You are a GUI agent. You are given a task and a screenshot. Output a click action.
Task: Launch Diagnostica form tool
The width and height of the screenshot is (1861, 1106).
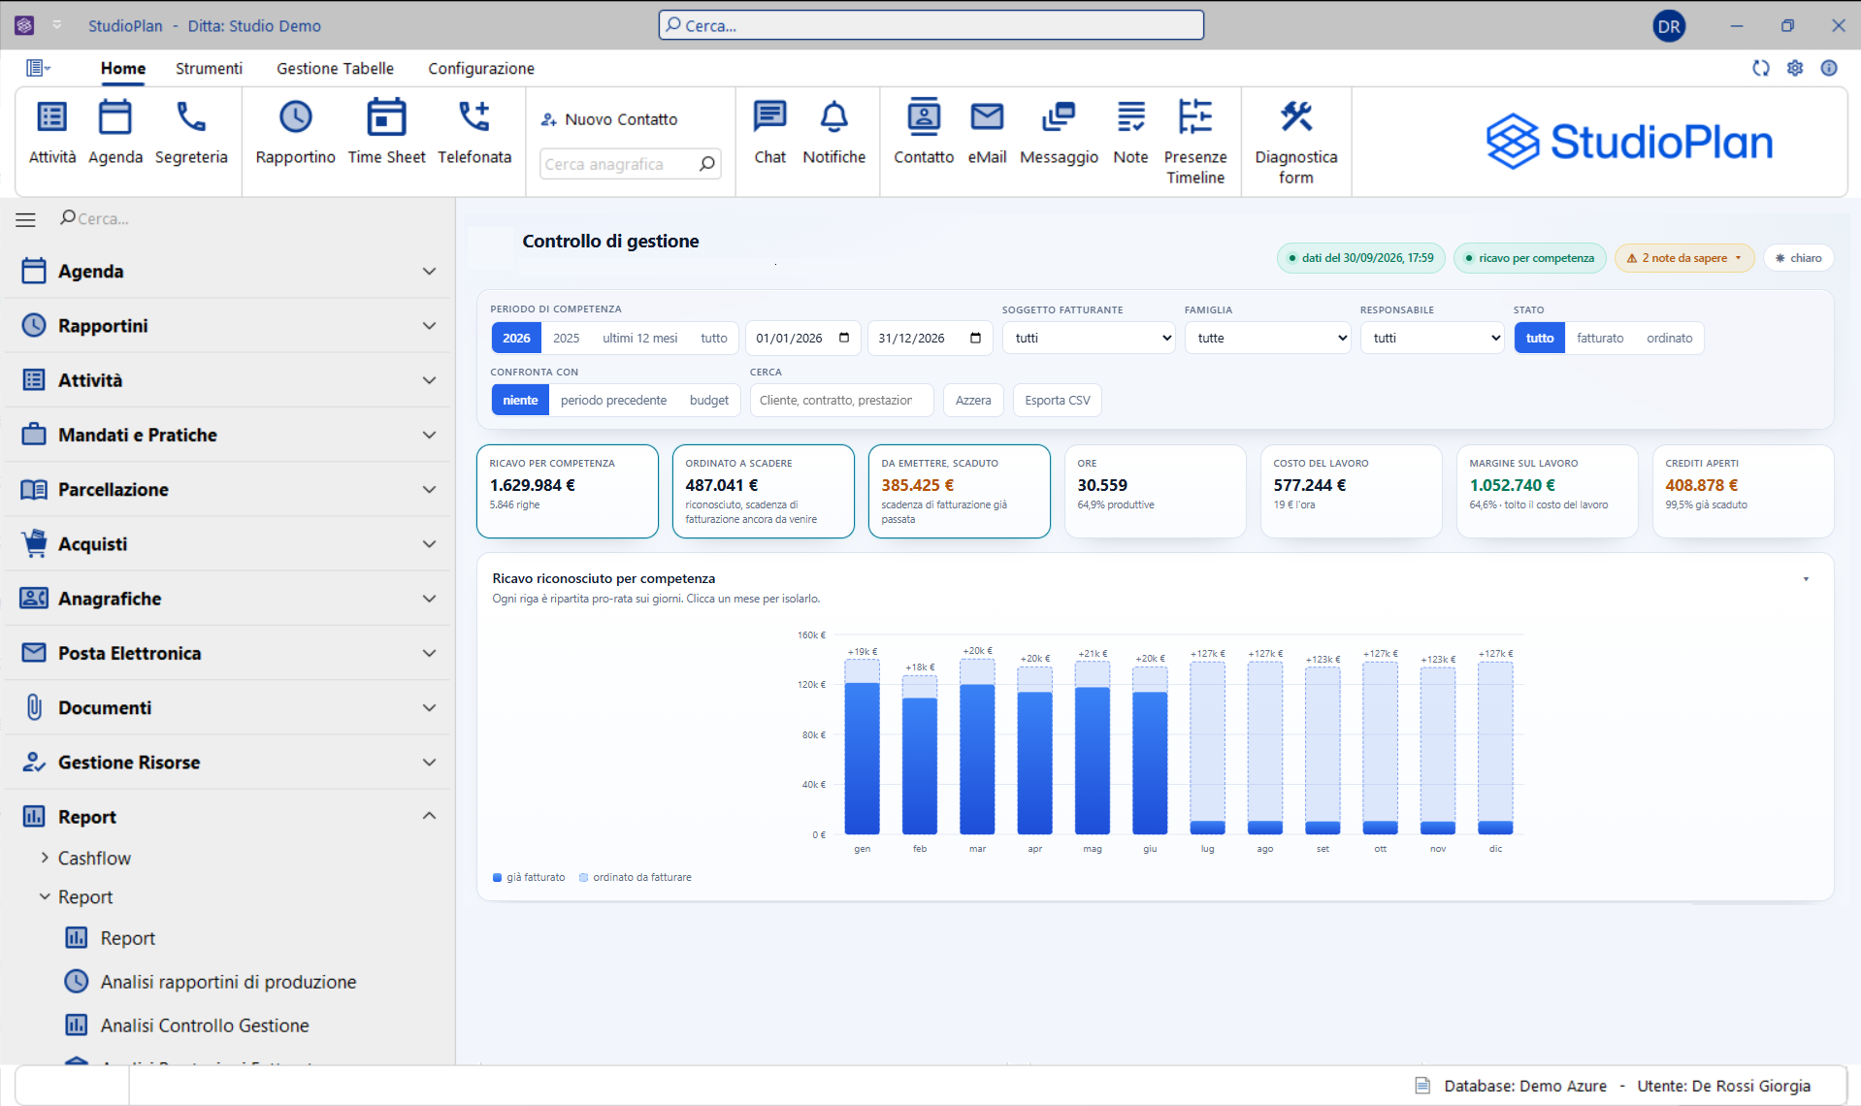[1295, 142]
